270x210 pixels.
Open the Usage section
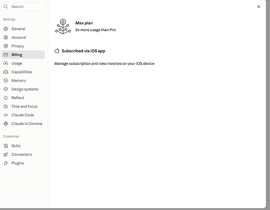(23, 63)
